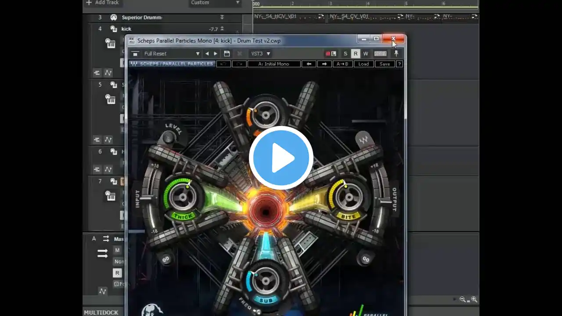The image size is (562, 316).
Task: Click the yellow BITE knob
Action: coord(349,198)
